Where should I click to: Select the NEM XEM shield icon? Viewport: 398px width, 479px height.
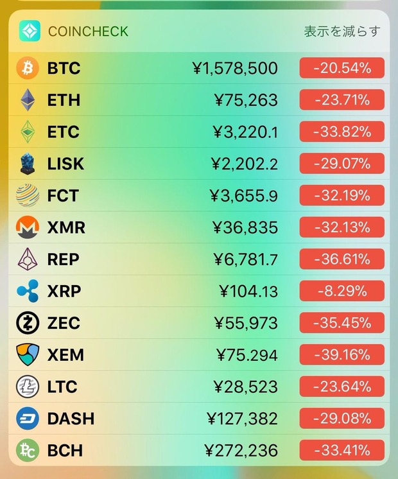point(28,354)
